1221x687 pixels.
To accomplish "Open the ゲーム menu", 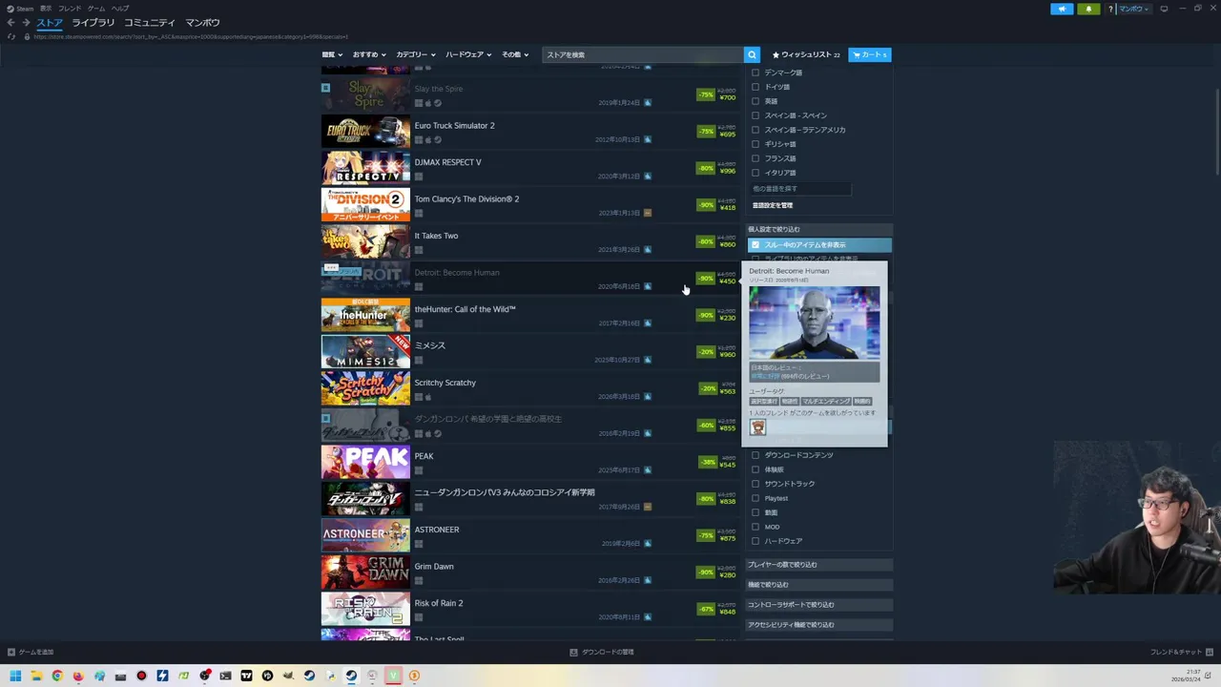I will (96, 9).
